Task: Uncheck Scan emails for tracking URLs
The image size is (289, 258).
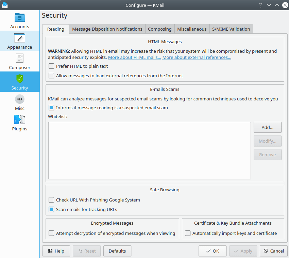Action: 51,209
